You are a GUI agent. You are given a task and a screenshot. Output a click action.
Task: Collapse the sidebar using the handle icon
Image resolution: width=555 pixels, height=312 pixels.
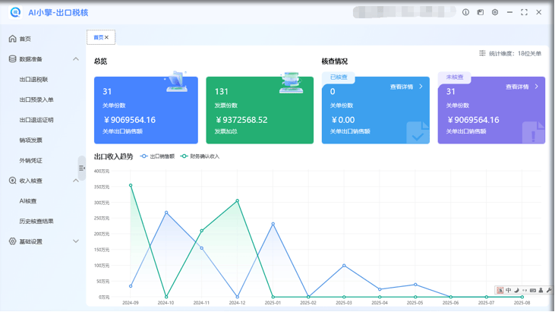[x=82, y=168]
